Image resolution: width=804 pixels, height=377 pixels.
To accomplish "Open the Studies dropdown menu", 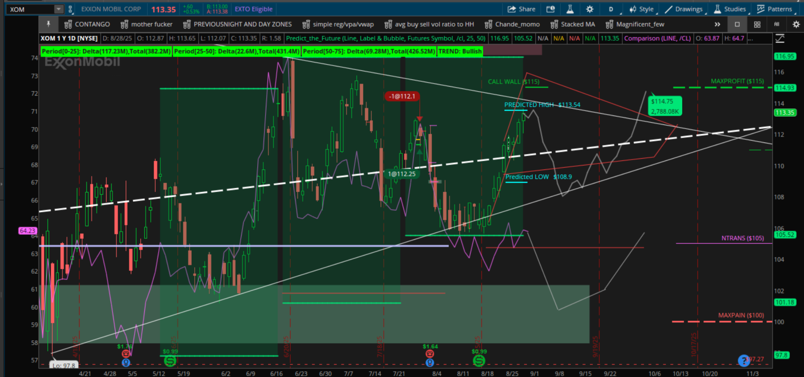I will tap(730, 9).
